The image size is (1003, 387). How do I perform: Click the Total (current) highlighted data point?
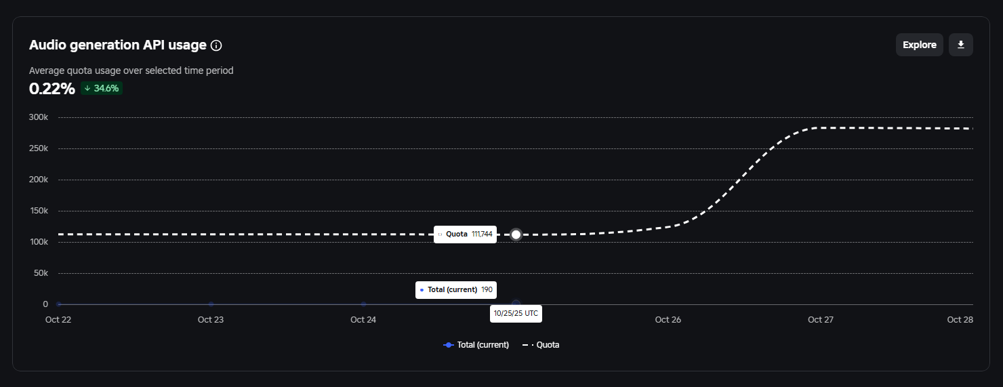pyautogui.click(x=516, y=304)
